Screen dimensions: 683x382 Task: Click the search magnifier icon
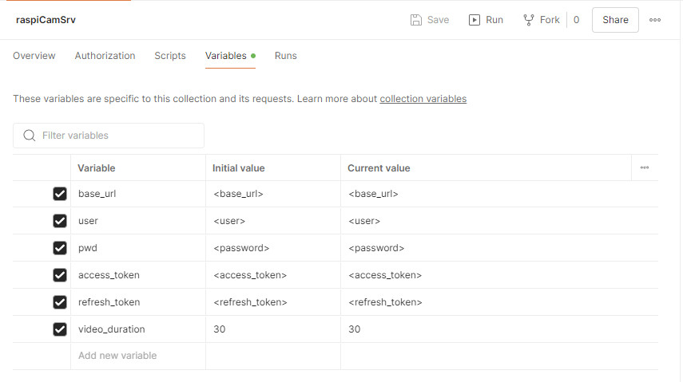[x=30, y=136]
